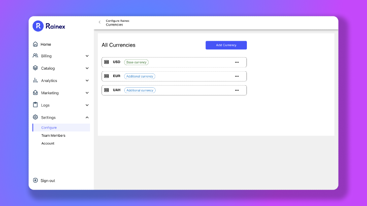Click the Configure Rainex breadcrumb text
The image size is (367, 206).
coord(118,21)
